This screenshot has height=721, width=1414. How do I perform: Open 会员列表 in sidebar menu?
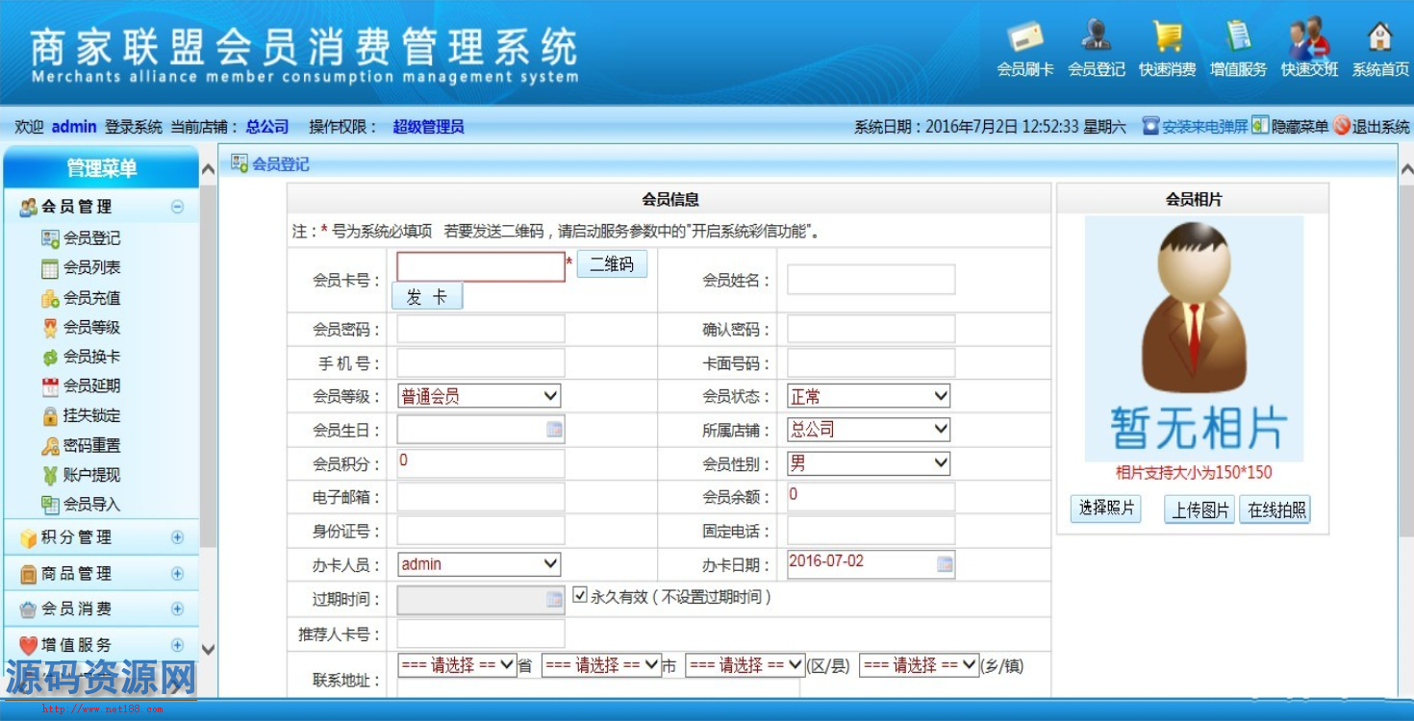point(91,267)
